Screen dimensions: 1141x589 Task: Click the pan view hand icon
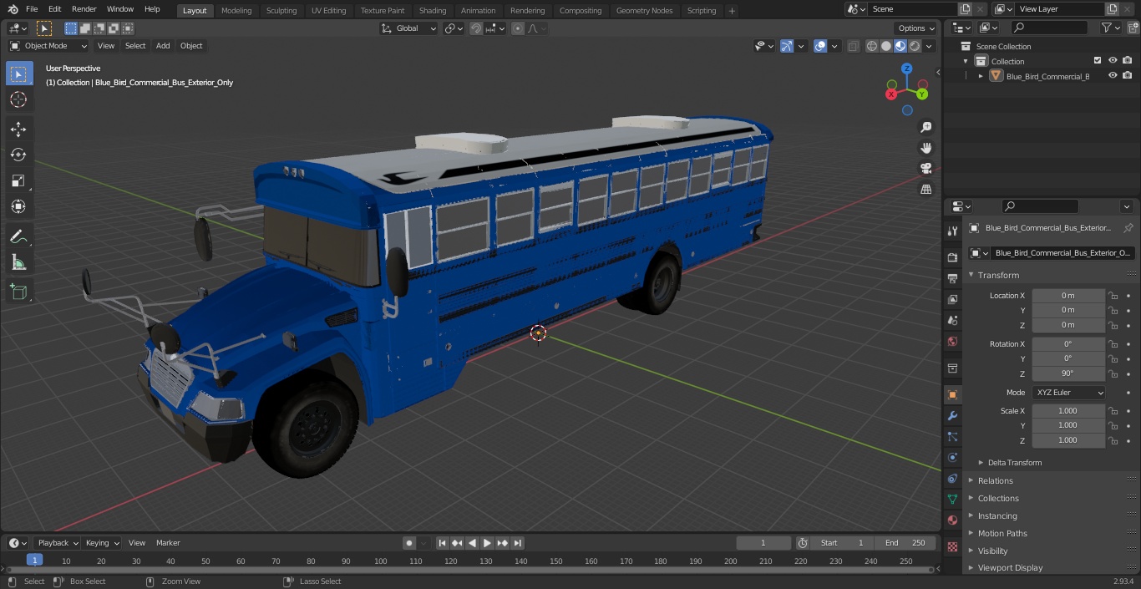[926, 148]
